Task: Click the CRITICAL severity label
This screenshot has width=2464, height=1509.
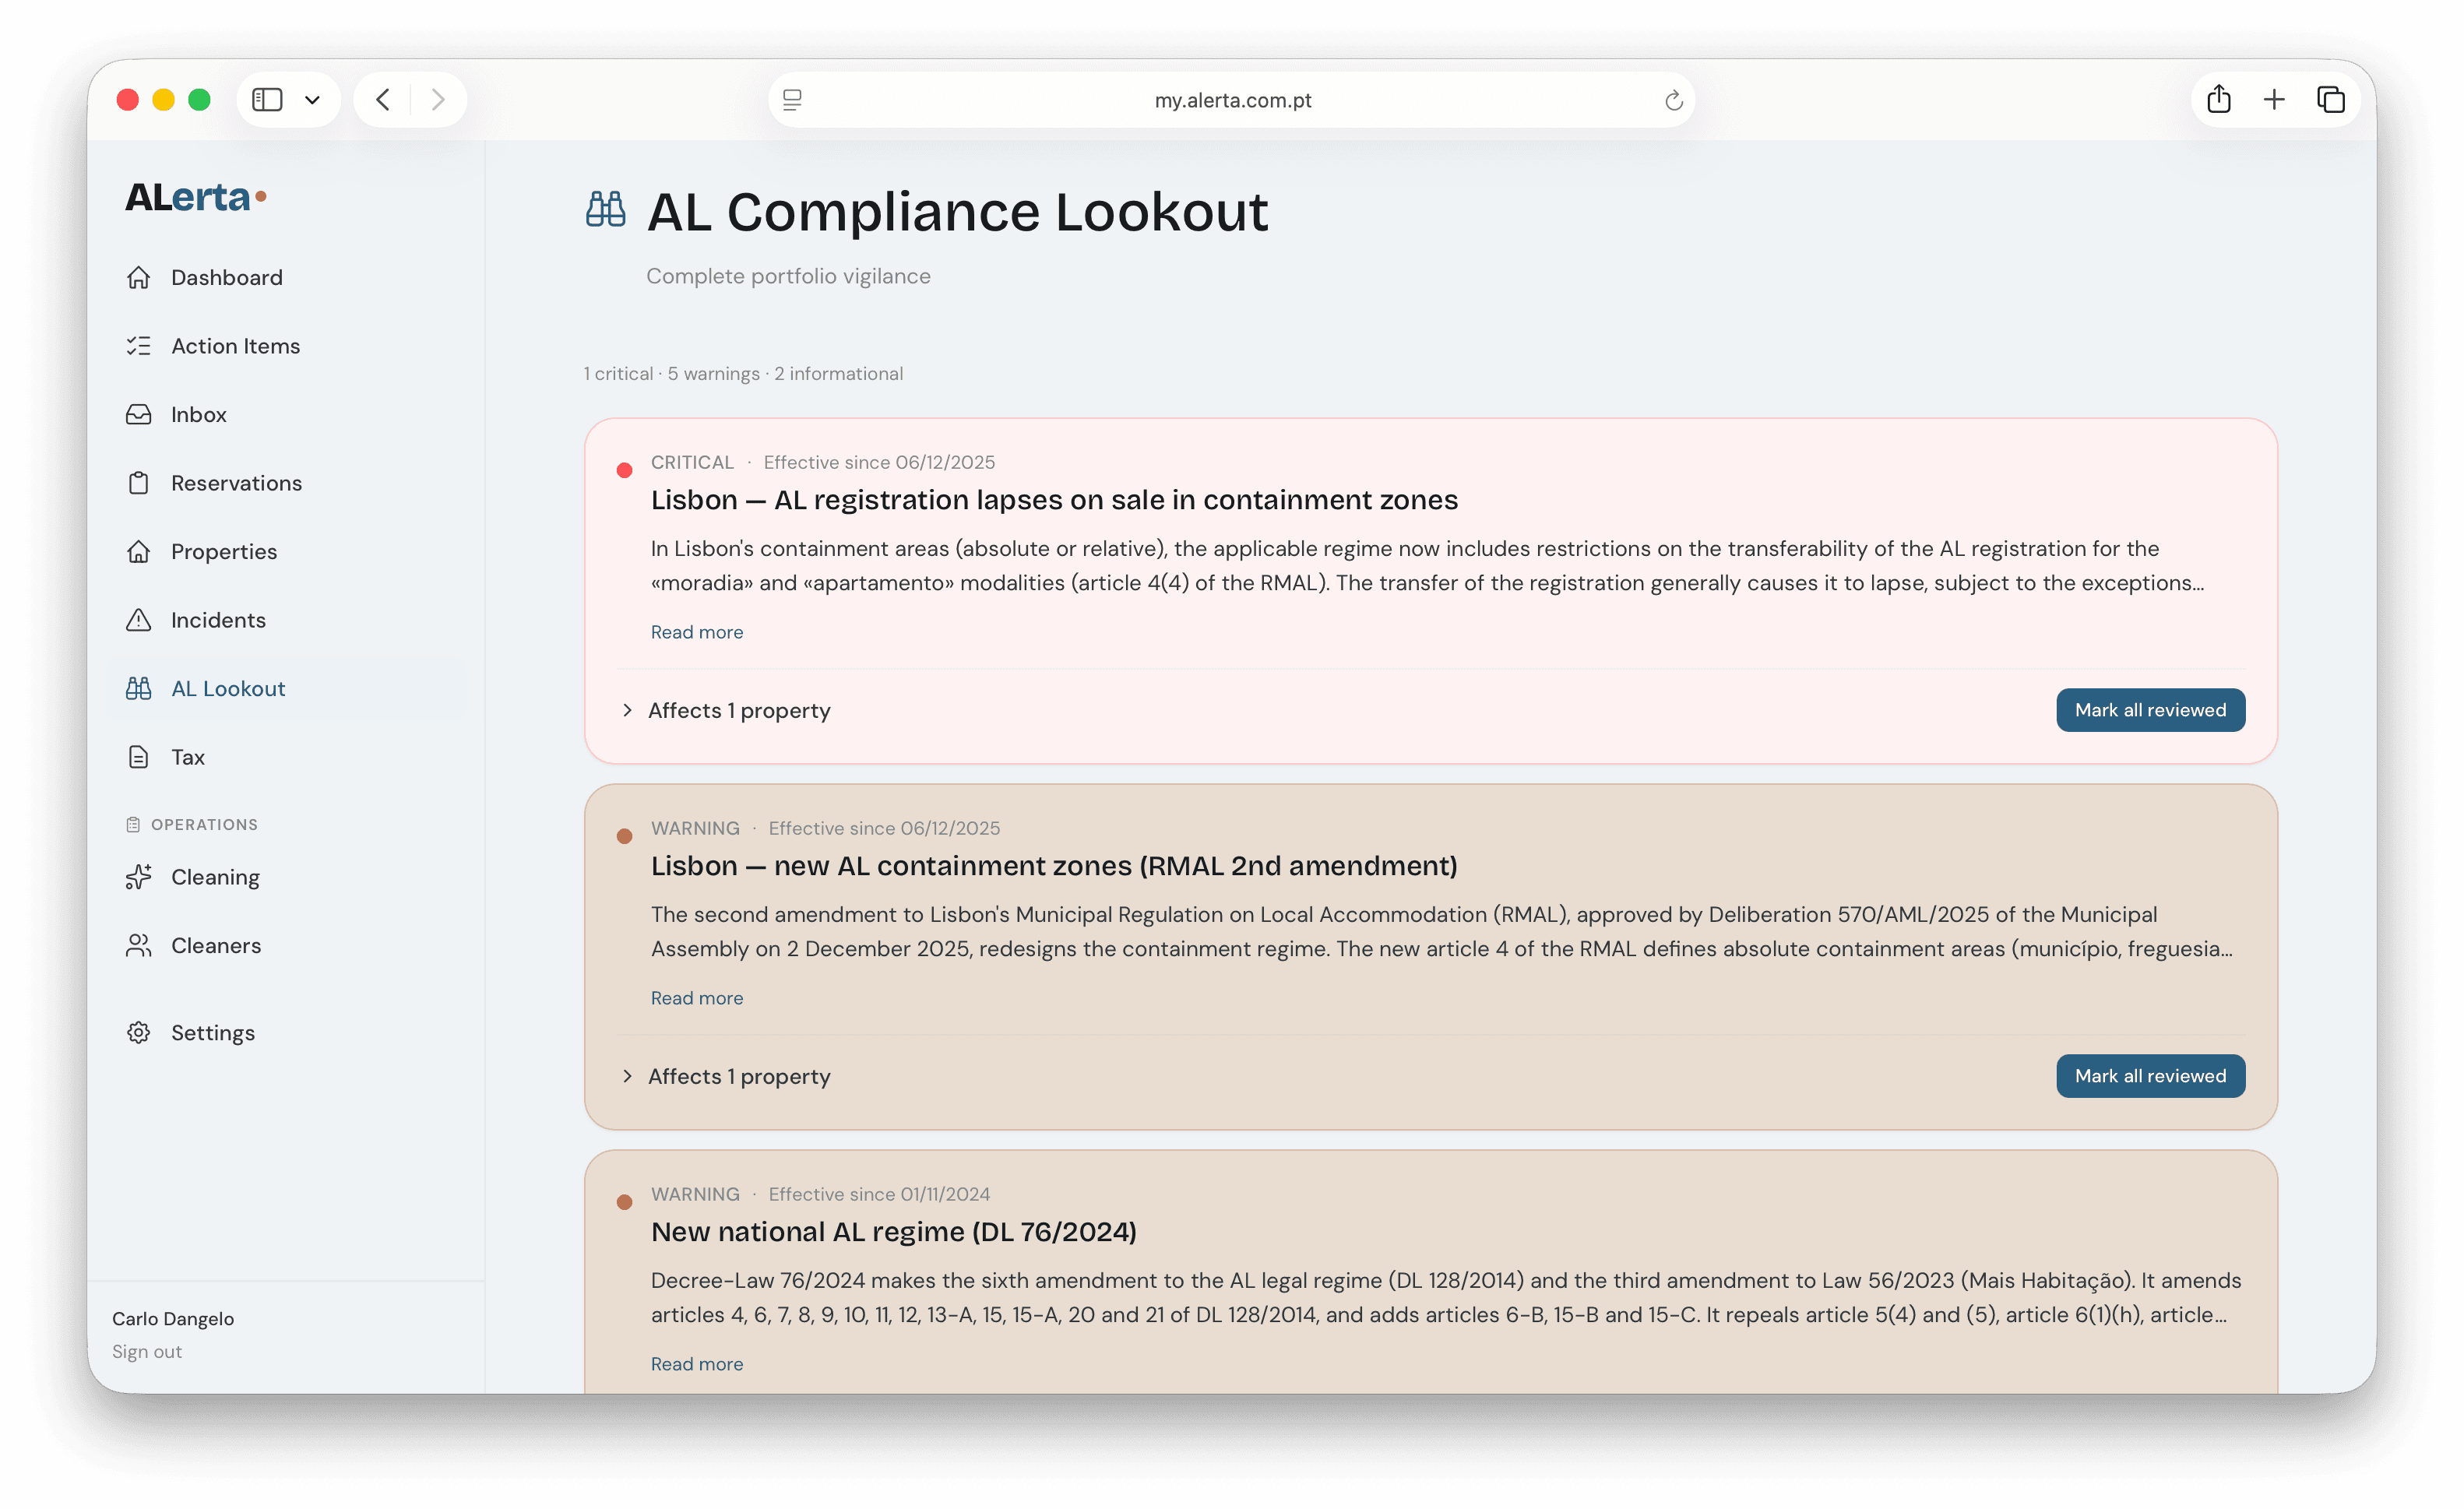Action: point(692,462)
